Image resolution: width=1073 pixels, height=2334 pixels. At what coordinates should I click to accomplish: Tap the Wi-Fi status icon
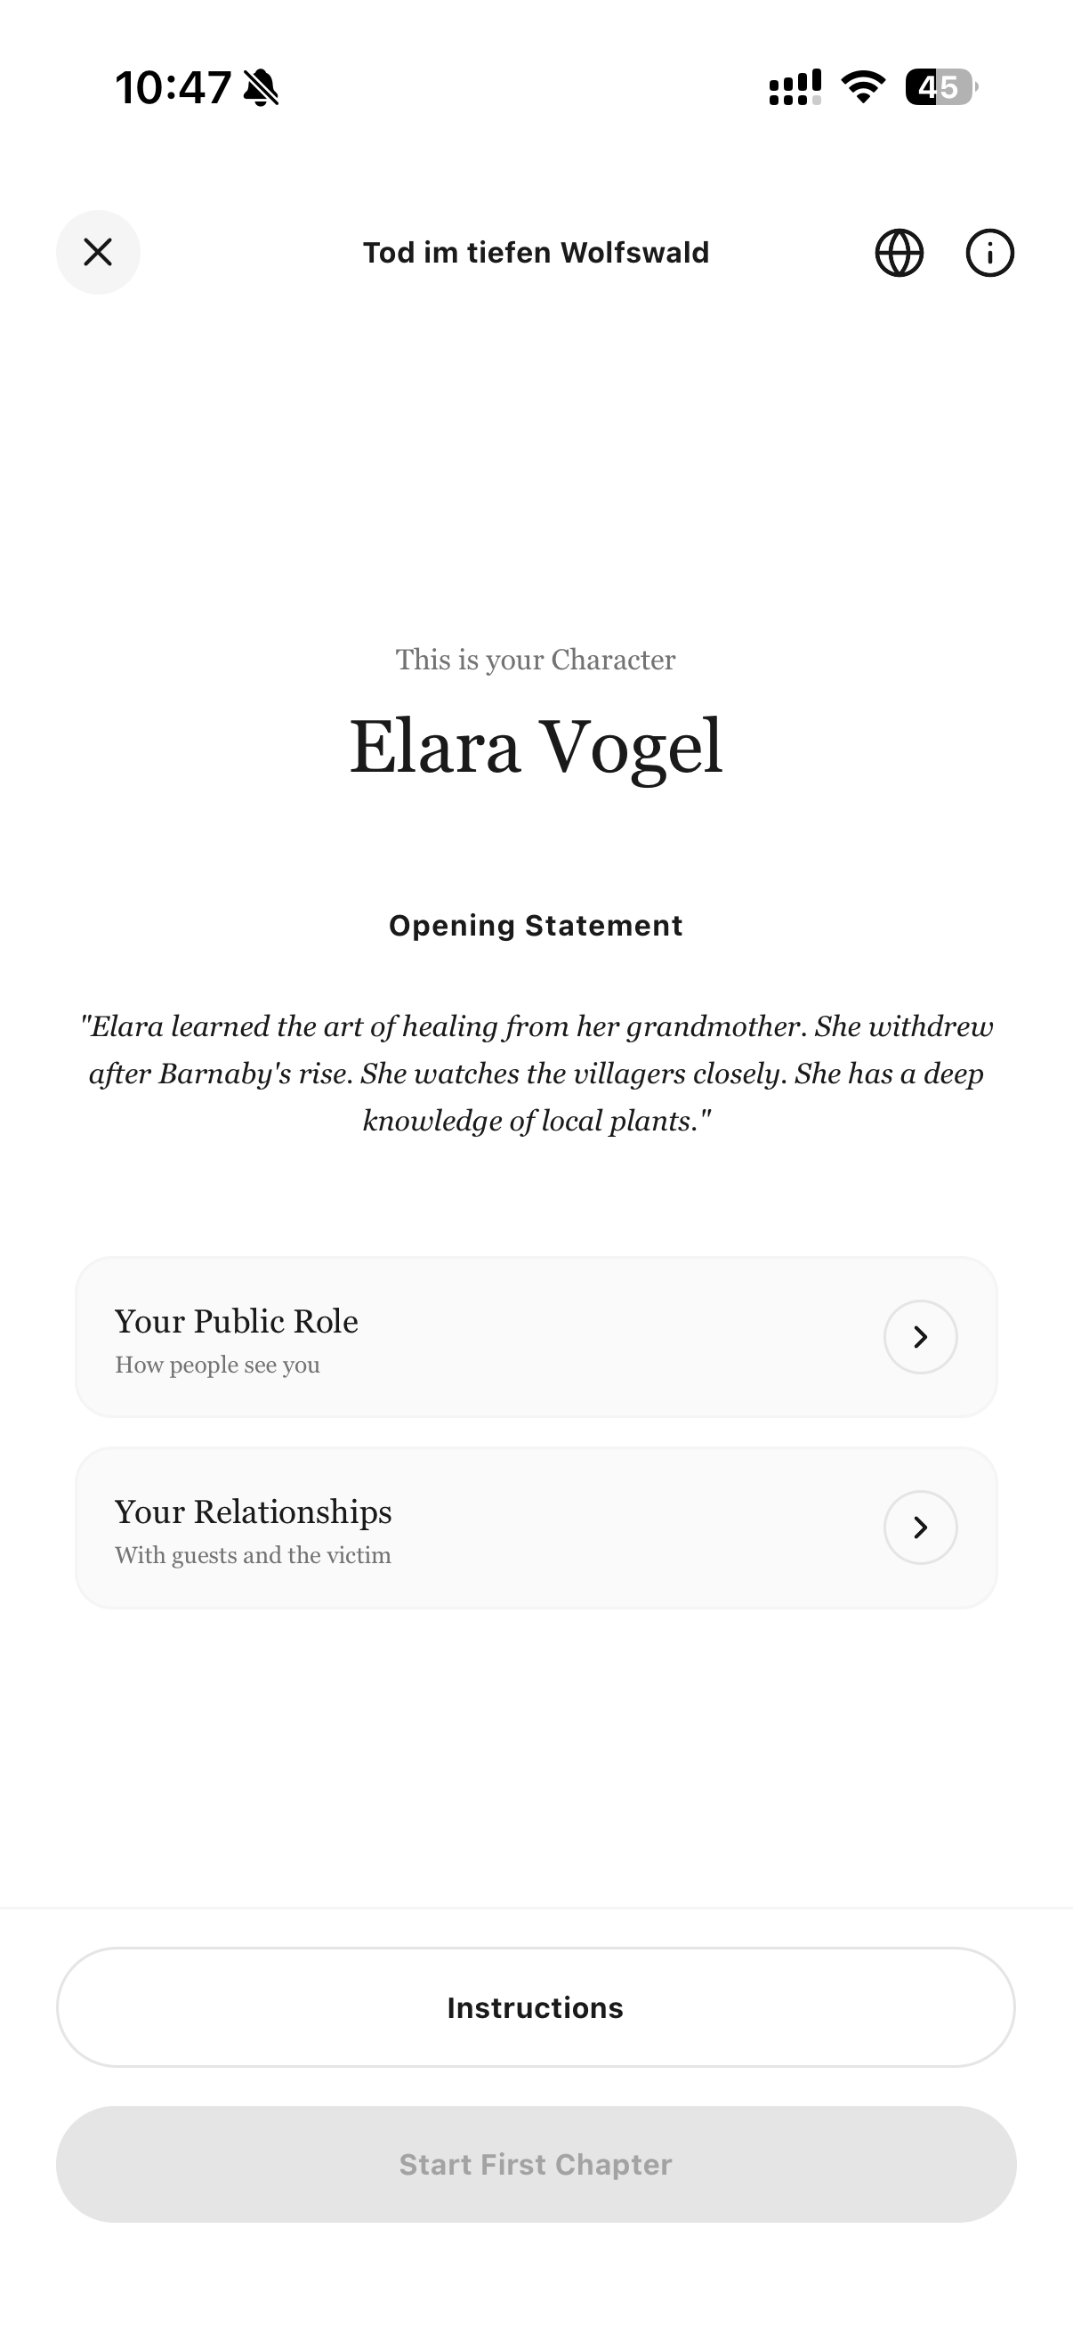863,87
